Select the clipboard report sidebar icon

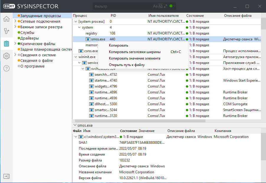click(6, 44)
